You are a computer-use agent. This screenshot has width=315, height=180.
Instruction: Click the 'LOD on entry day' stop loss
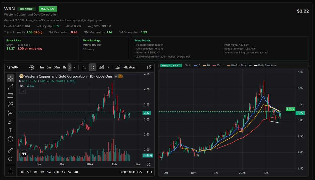coord(30,48)
